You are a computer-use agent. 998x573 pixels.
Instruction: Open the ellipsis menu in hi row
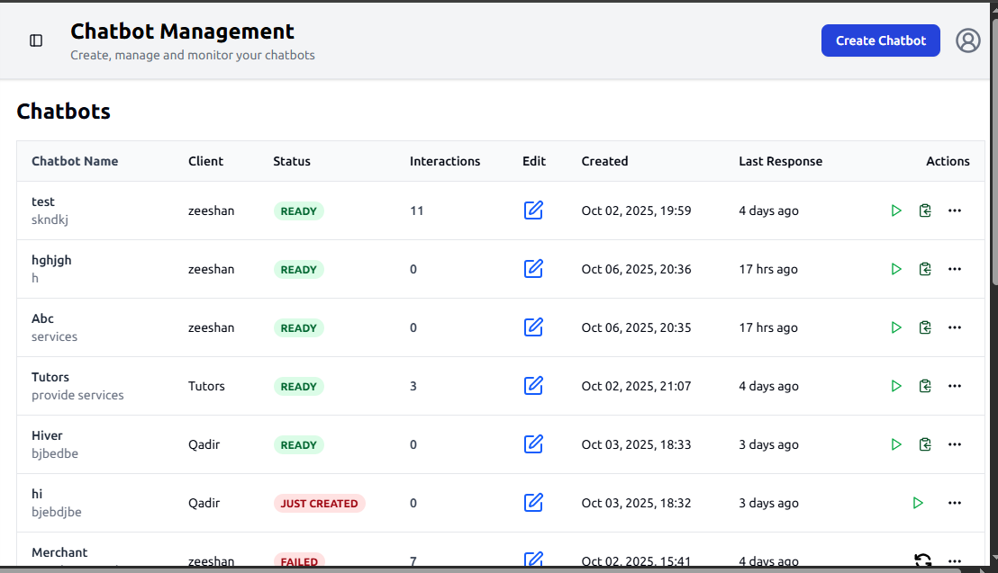(955, 503)
